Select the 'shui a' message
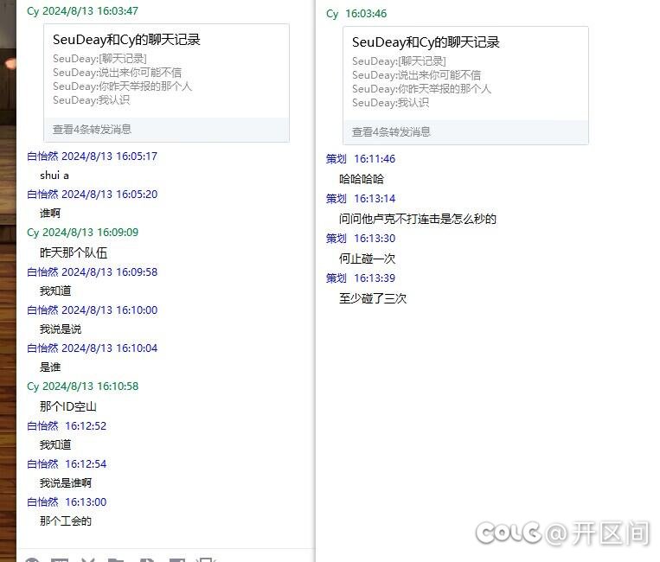660x562 pixels. pyautogui.click(x=54, y=176)
